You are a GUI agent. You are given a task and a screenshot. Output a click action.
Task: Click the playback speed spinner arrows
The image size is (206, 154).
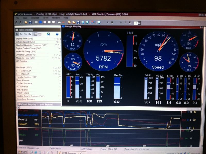(x=139, y=23)
